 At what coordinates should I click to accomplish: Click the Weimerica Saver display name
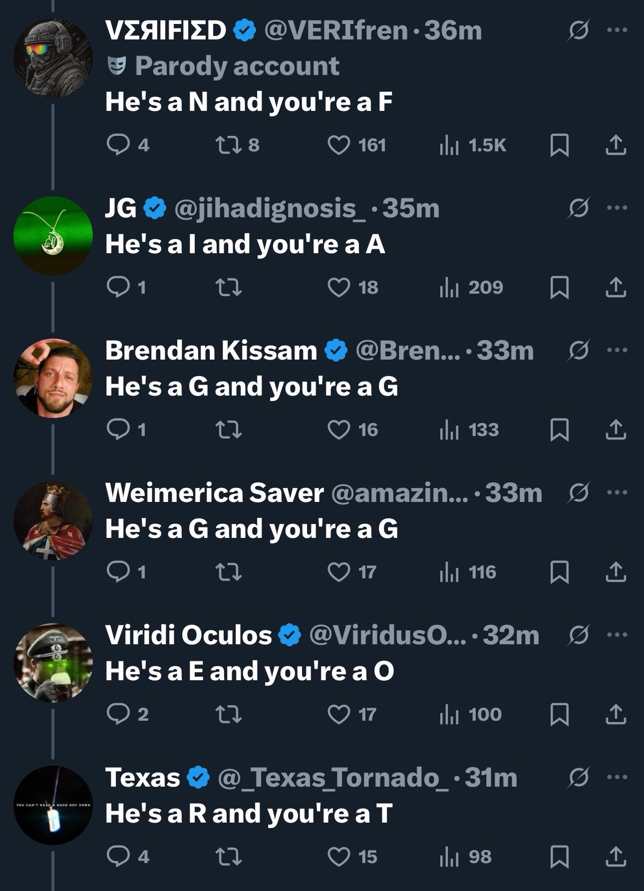214,493
